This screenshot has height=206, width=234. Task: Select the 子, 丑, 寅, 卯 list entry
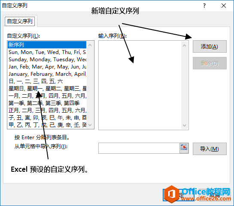47,118
